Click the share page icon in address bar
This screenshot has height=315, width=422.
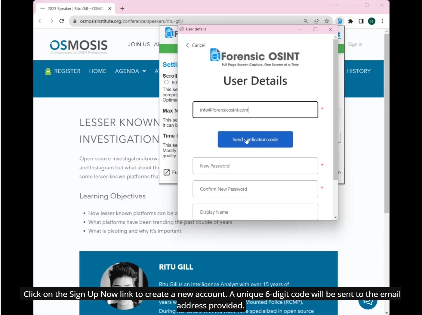pyautogui.click(x=316, y=21)
